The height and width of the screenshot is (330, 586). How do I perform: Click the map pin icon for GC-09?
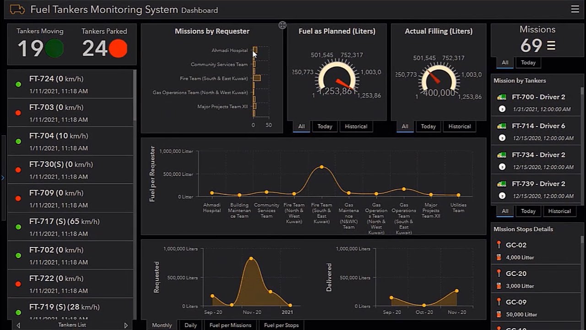click(x=499, y=302)
